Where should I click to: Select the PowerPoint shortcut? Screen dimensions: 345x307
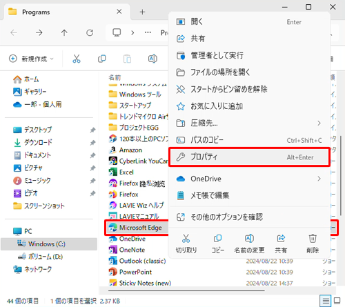click(x=130, y=272)
